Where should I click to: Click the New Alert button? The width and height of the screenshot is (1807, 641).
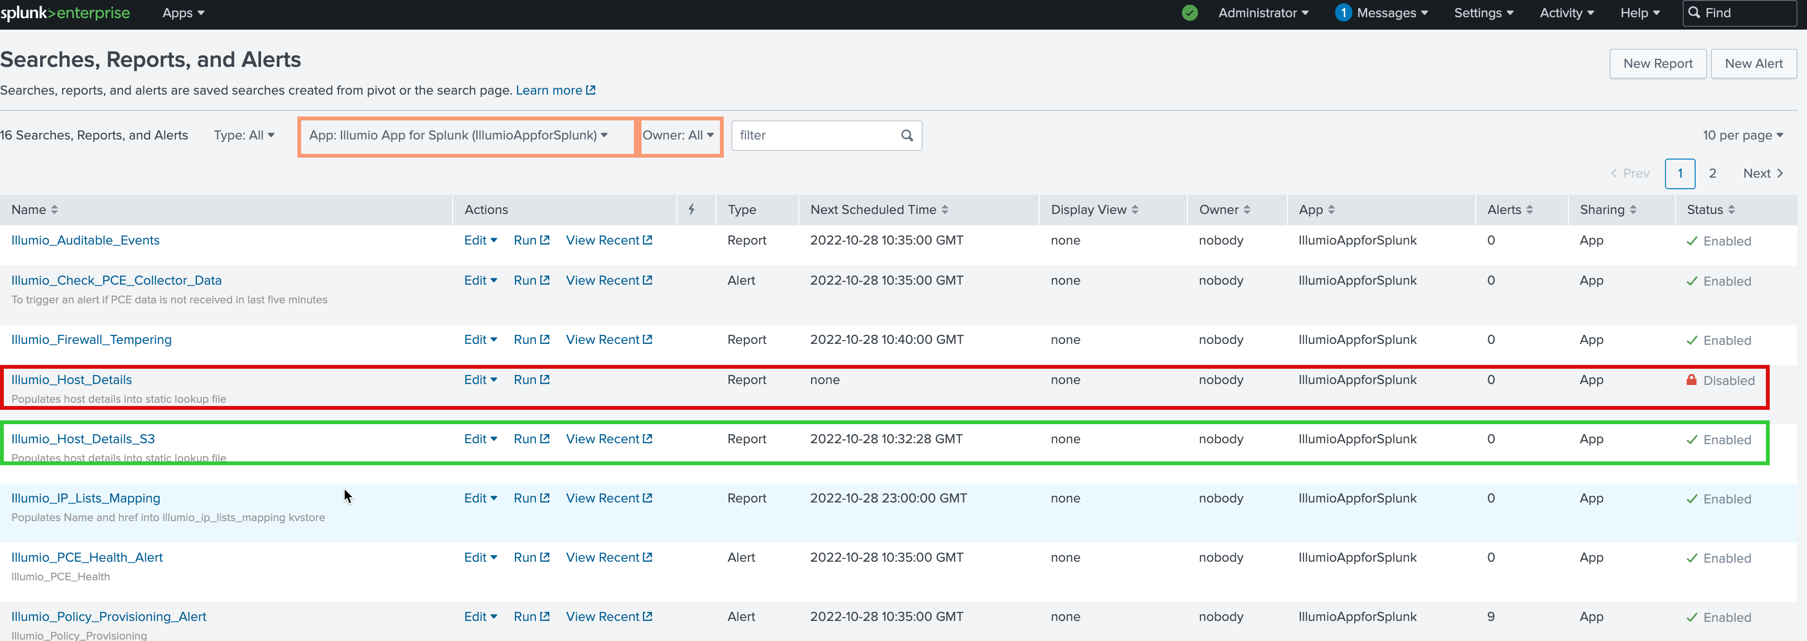pyautogui.click(x=1753, y=64)
